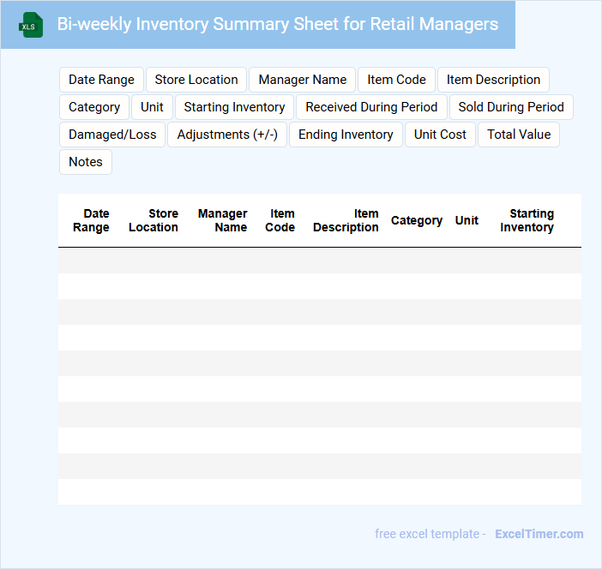Click the Damaged/Loss tag

(112, 135)
